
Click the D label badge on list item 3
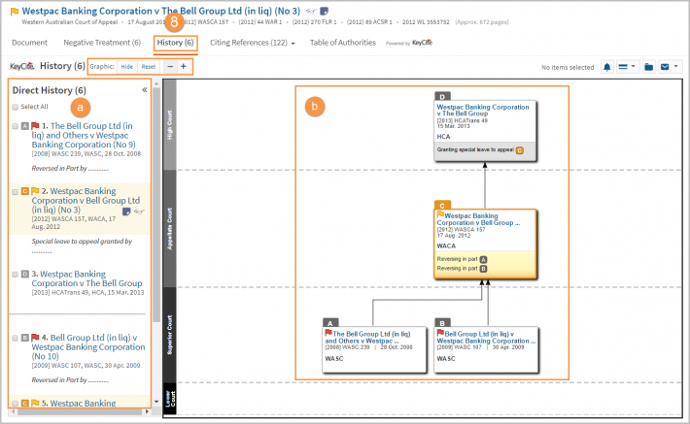(25, 275)
